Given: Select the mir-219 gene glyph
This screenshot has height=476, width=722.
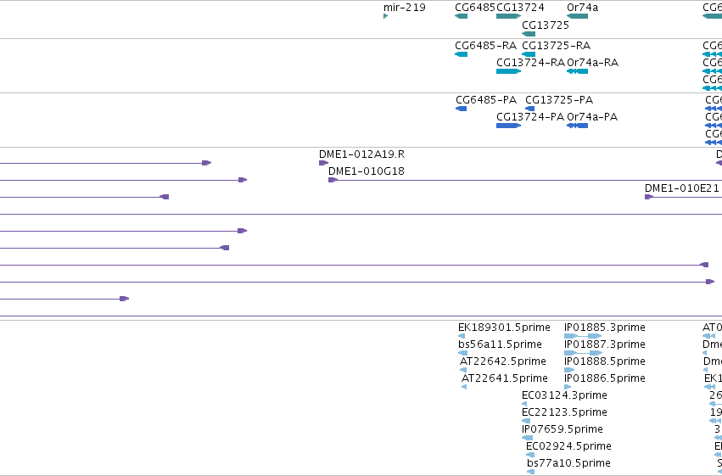Looking at the screenshot, I should [x=385, y=16].
